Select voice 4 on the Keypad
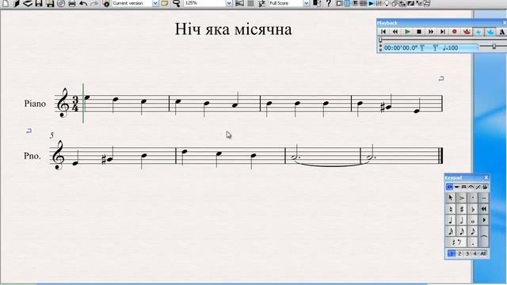The image size is (507, 285). click(475, 253)
